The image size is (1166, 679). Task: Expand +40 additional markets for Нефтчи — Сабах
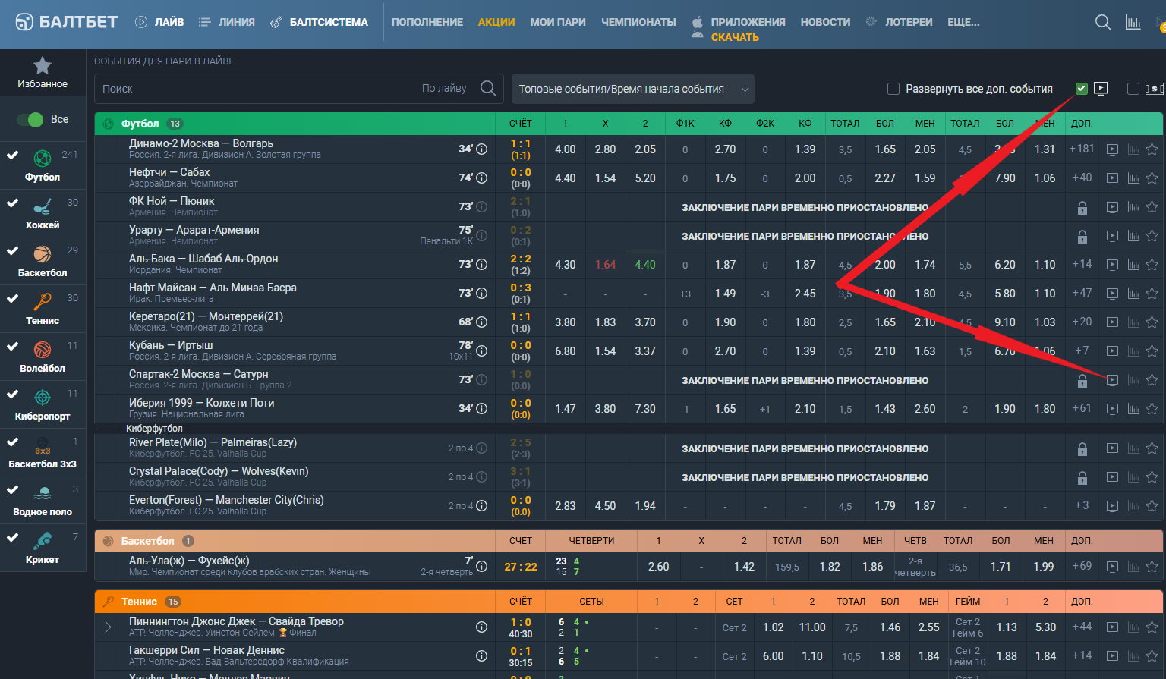click(1082, 178)
